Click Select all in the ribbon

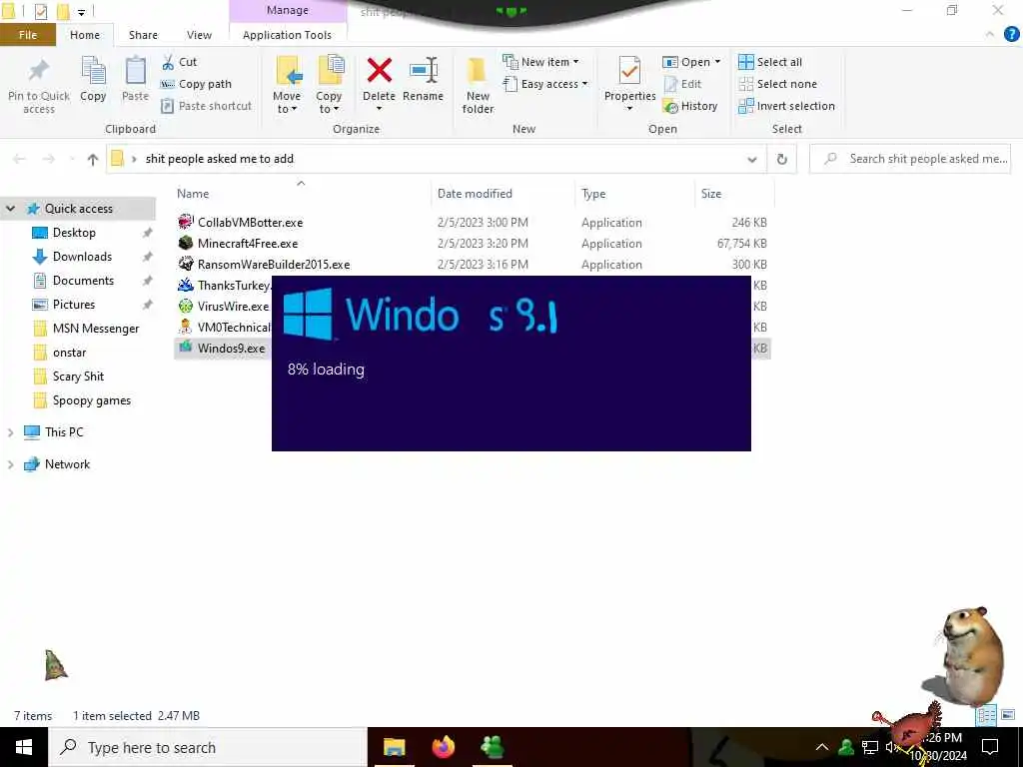point(770,62)
